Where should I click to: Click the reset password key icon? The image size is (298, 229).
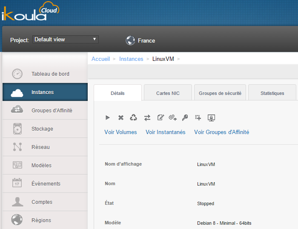pos(185,117)
